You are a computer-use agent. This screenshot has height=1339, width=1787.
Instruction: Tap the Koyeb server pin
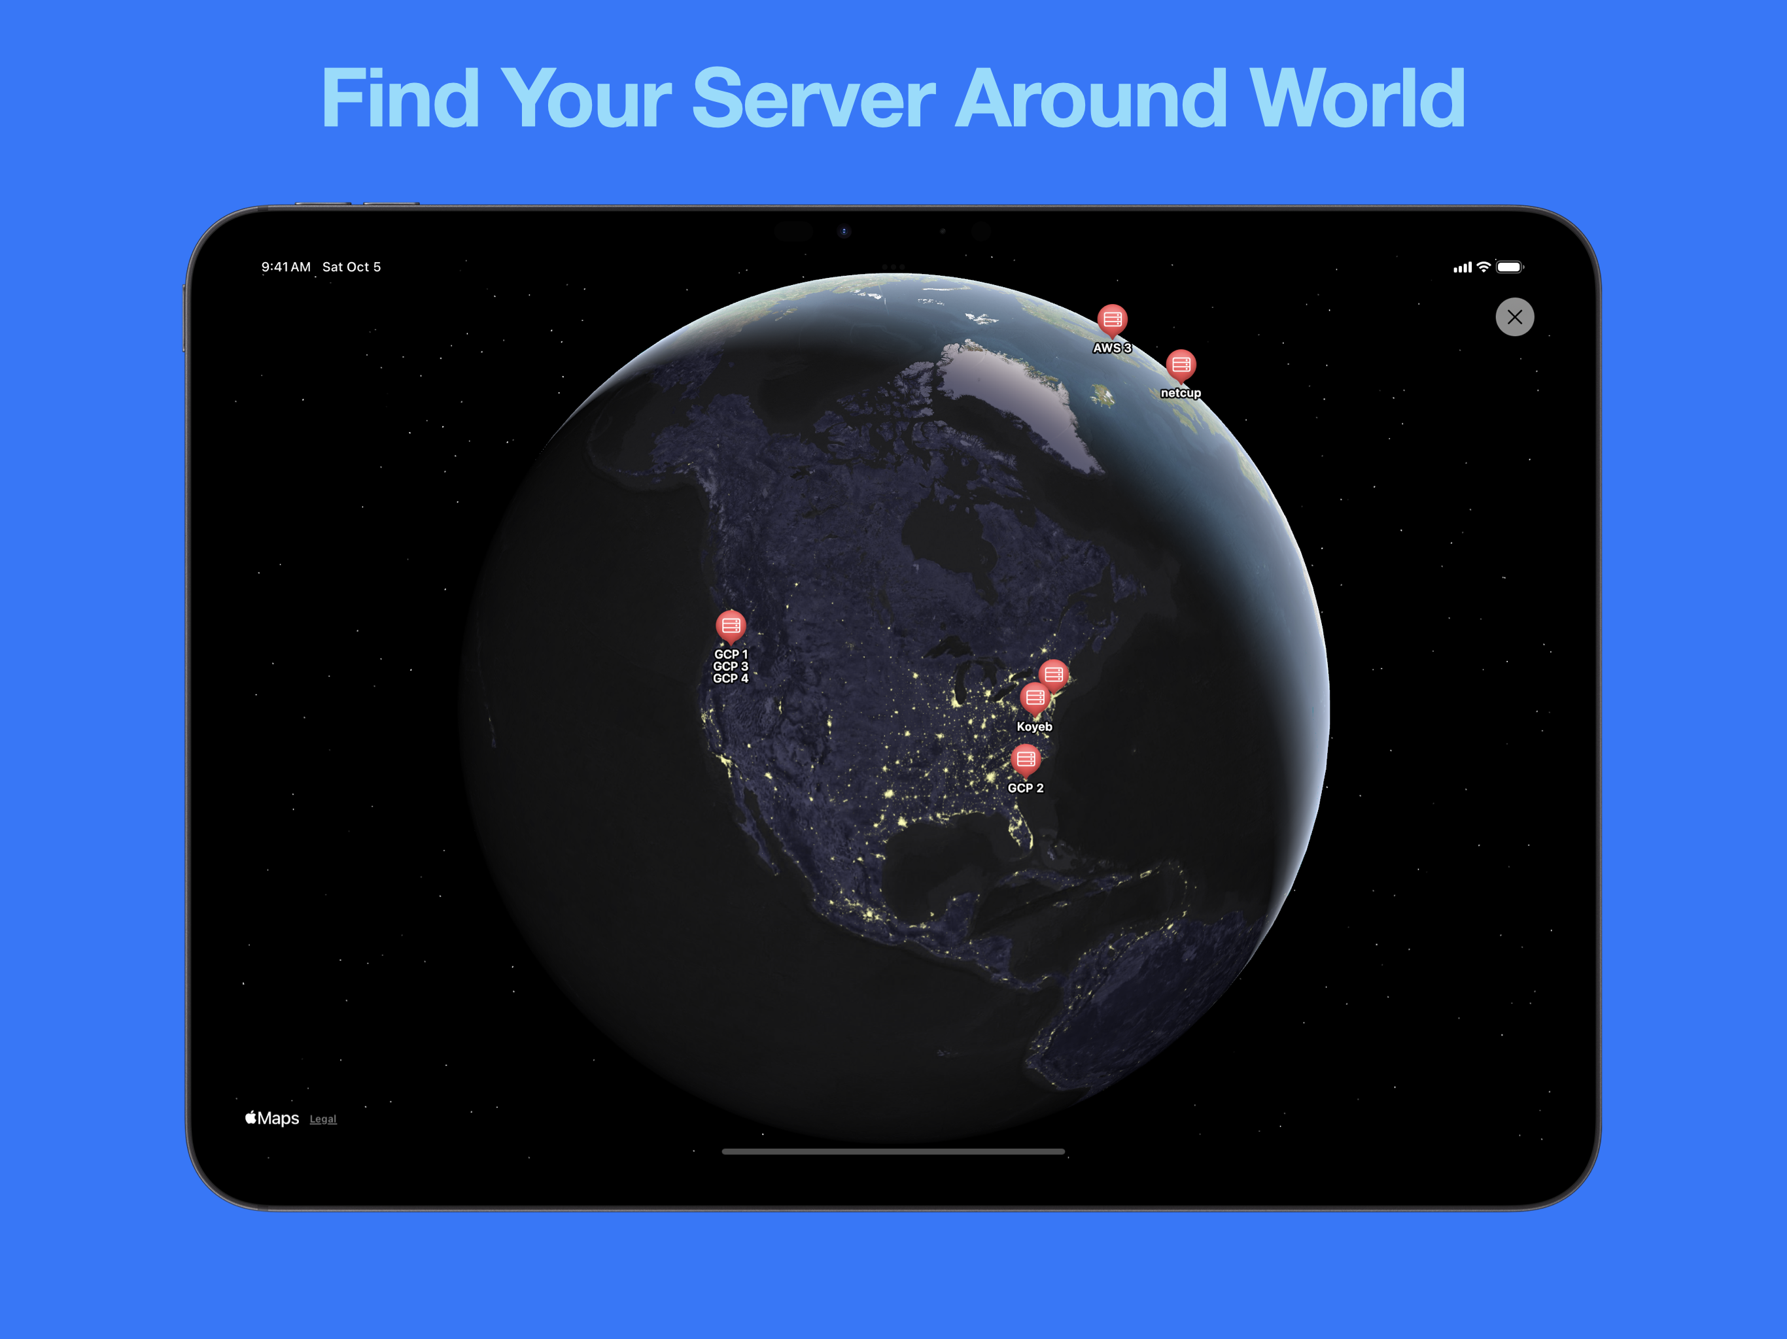pyautogui.click(x=1034, y=700)
